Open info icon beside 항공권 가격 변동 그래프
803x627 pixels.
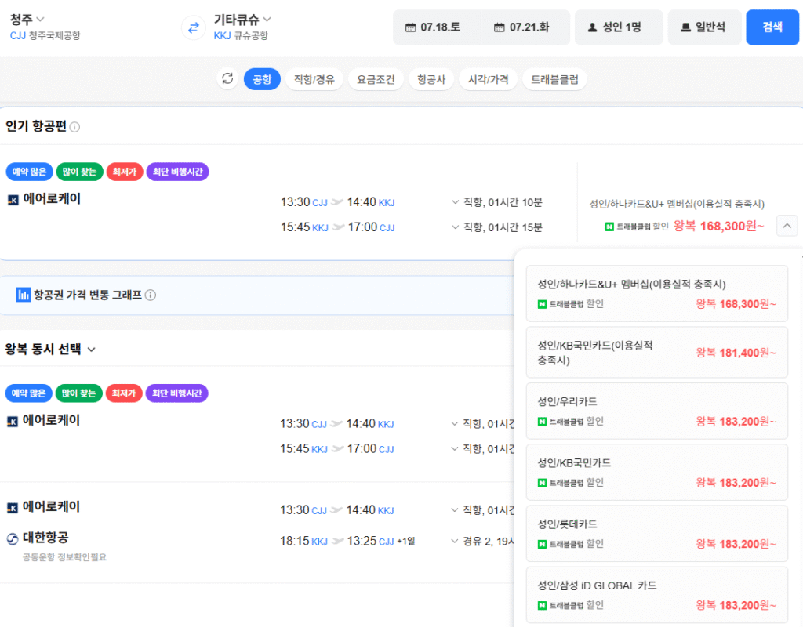151,295
